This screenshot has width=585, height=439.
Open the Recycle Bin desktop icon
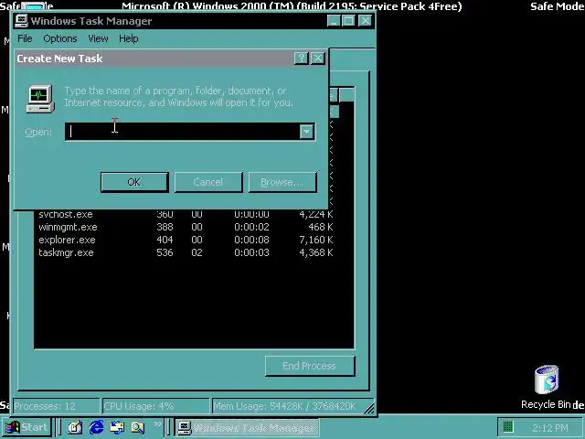pyautogui.click(x=547, y=388)
